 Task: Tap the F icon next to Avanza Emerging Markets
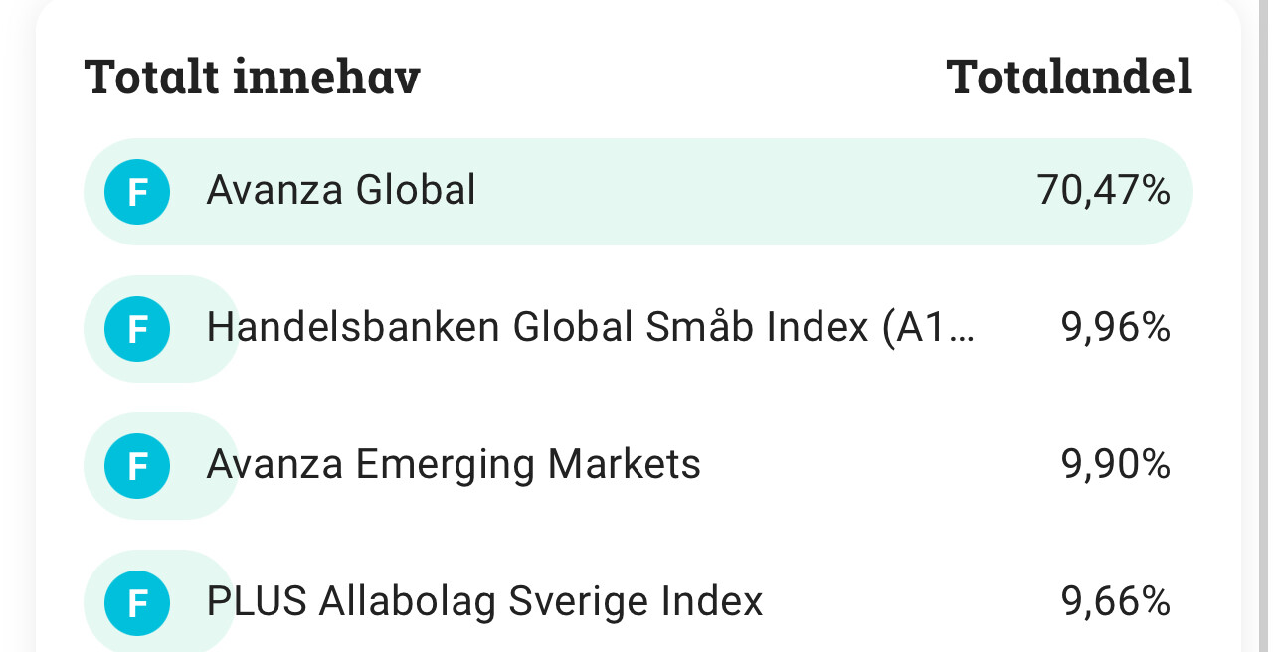click(137, 465)
